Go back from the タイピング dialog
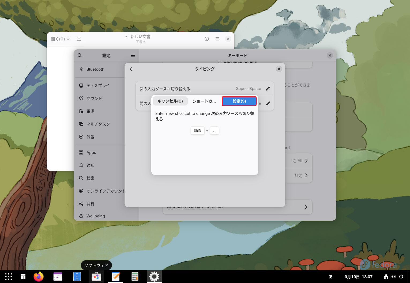The height and width of the screenshot is (283, 410). [x=131, y=69]
